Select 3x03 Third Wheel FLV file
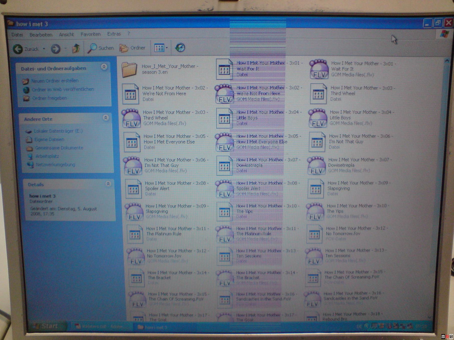 click(165, 118)
